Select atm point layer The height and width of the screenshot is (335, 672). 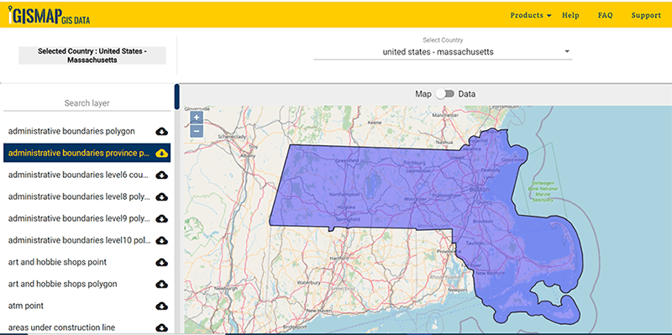click(x=26, y=306)
